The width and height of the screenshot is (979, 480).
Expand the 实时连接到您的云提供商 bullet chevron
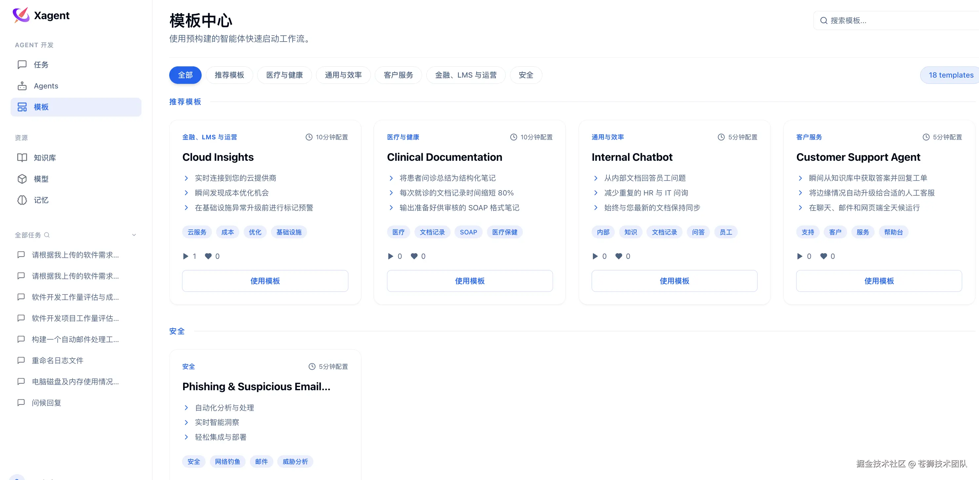186,178
